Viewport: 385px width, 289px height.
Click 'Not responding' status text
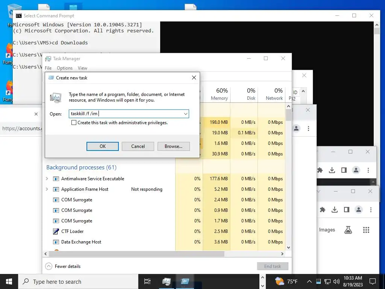(147, 189)
